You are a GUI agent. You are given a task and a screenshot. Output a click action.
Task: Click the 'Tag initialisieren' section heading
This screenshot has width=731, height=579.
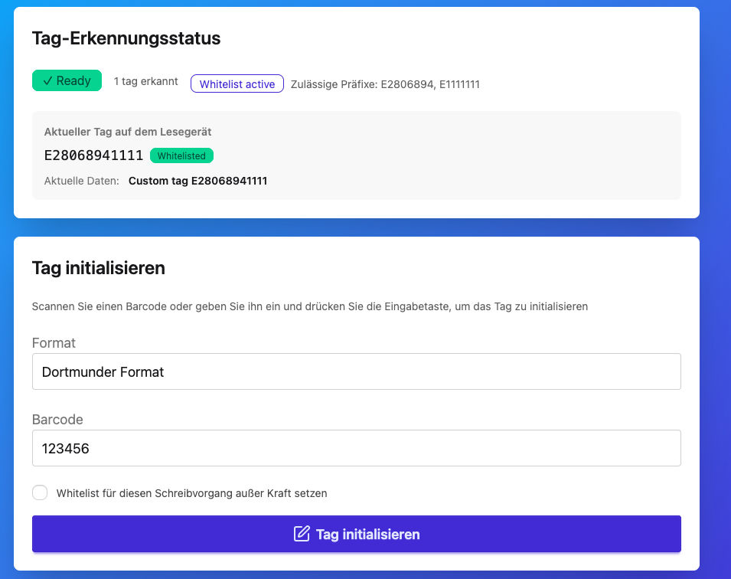[99, 268]
